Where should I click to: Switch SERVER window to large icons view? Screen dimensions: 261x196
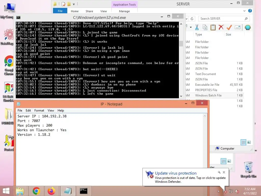[249, 142]
